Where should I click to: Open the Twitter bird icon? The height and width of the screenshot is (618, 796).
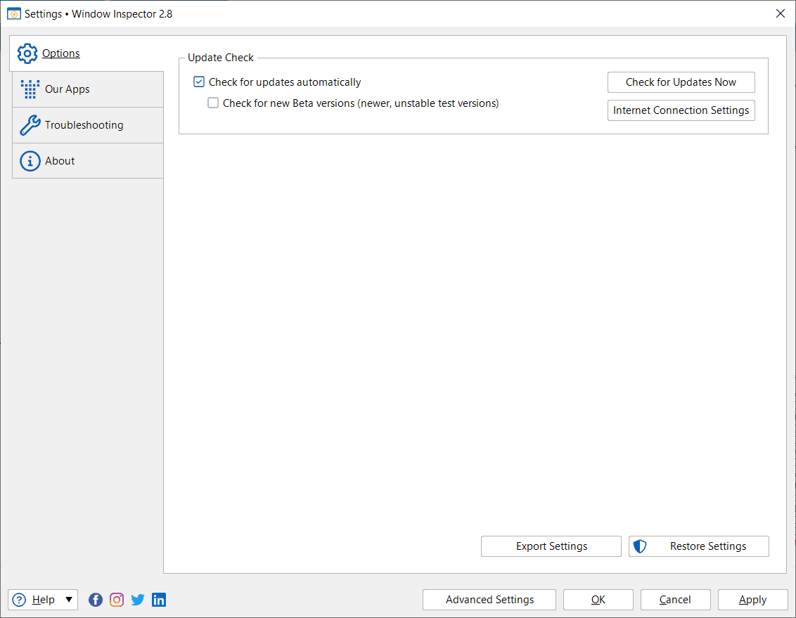pyautogui.click(x=138, y=600)
